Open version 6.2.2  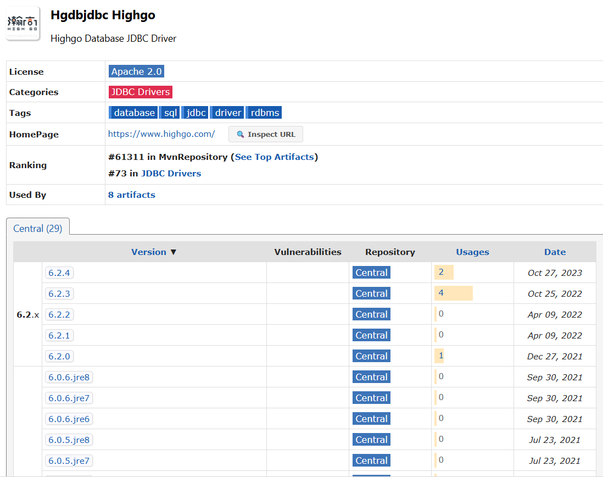point(59,314)
